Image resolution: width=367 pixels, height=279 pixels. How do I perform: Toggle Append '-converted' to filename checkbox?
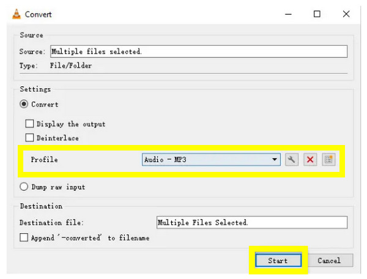click(x=24, y=237)
